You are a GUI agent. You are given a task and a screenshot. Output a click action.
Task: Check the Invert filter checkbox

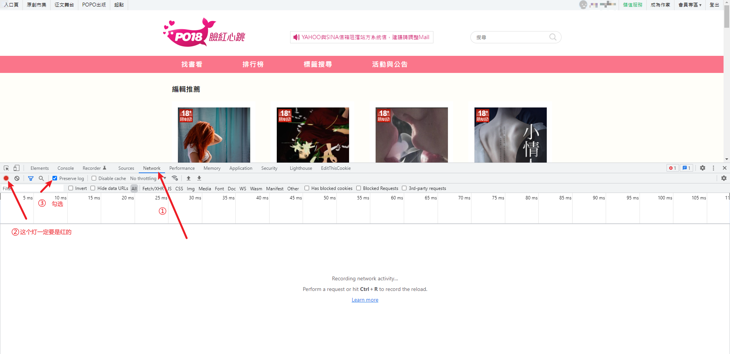tap(71, 188)
